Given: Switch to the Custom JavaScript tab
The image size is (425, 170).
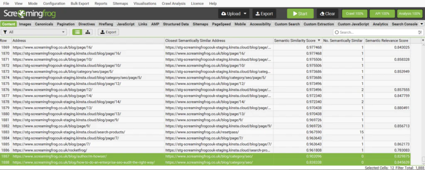Looking at the screenshot, I should tap(354, 24).
